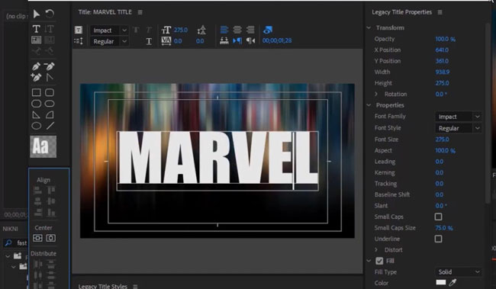Select the Convert Anchor Point tool
Screen dimensions: 496x289
50,77
